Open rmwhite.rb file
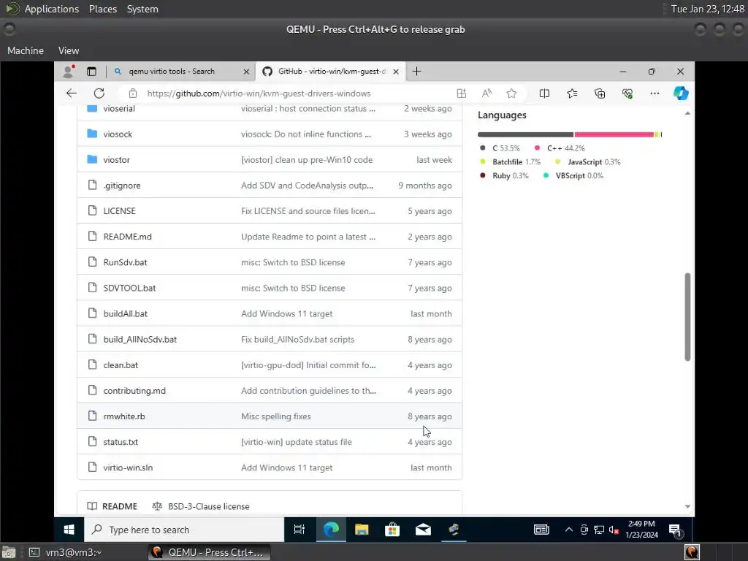 click(x=124, y=416)
